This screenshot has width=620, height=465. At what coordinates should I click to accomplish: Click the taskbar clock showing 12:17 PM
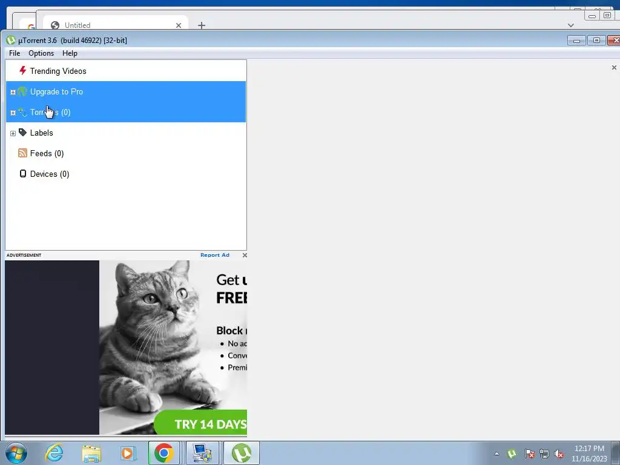tap(589, 453)
